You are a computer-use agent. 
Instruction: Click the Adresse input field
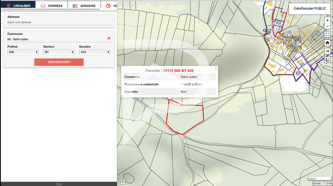point(59,22)
